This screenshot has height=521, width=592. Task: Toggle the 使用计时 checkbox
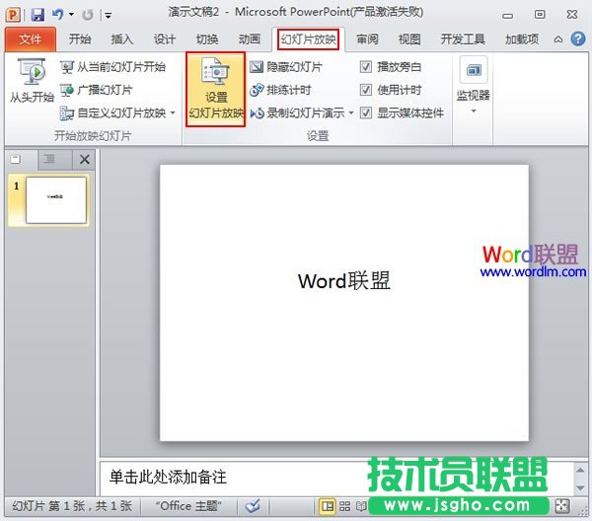click(365, 90)
